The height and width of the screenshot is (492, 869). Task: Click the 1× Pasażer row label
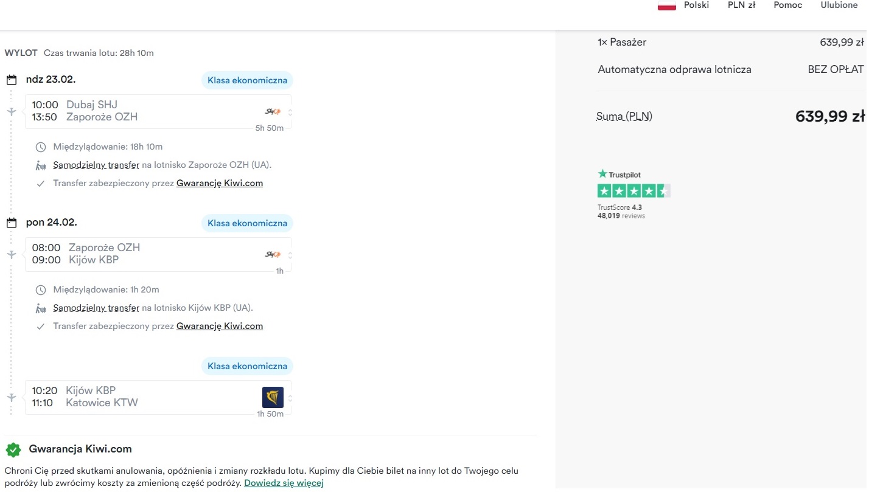tap(622, 42)
